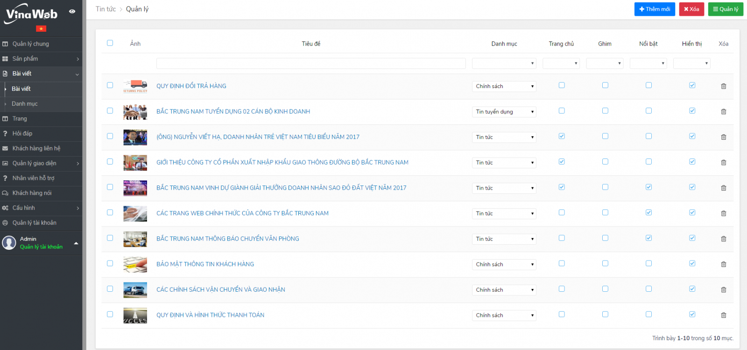
Task: Click the 'Thêm mới' button
Action: (654, 9)
